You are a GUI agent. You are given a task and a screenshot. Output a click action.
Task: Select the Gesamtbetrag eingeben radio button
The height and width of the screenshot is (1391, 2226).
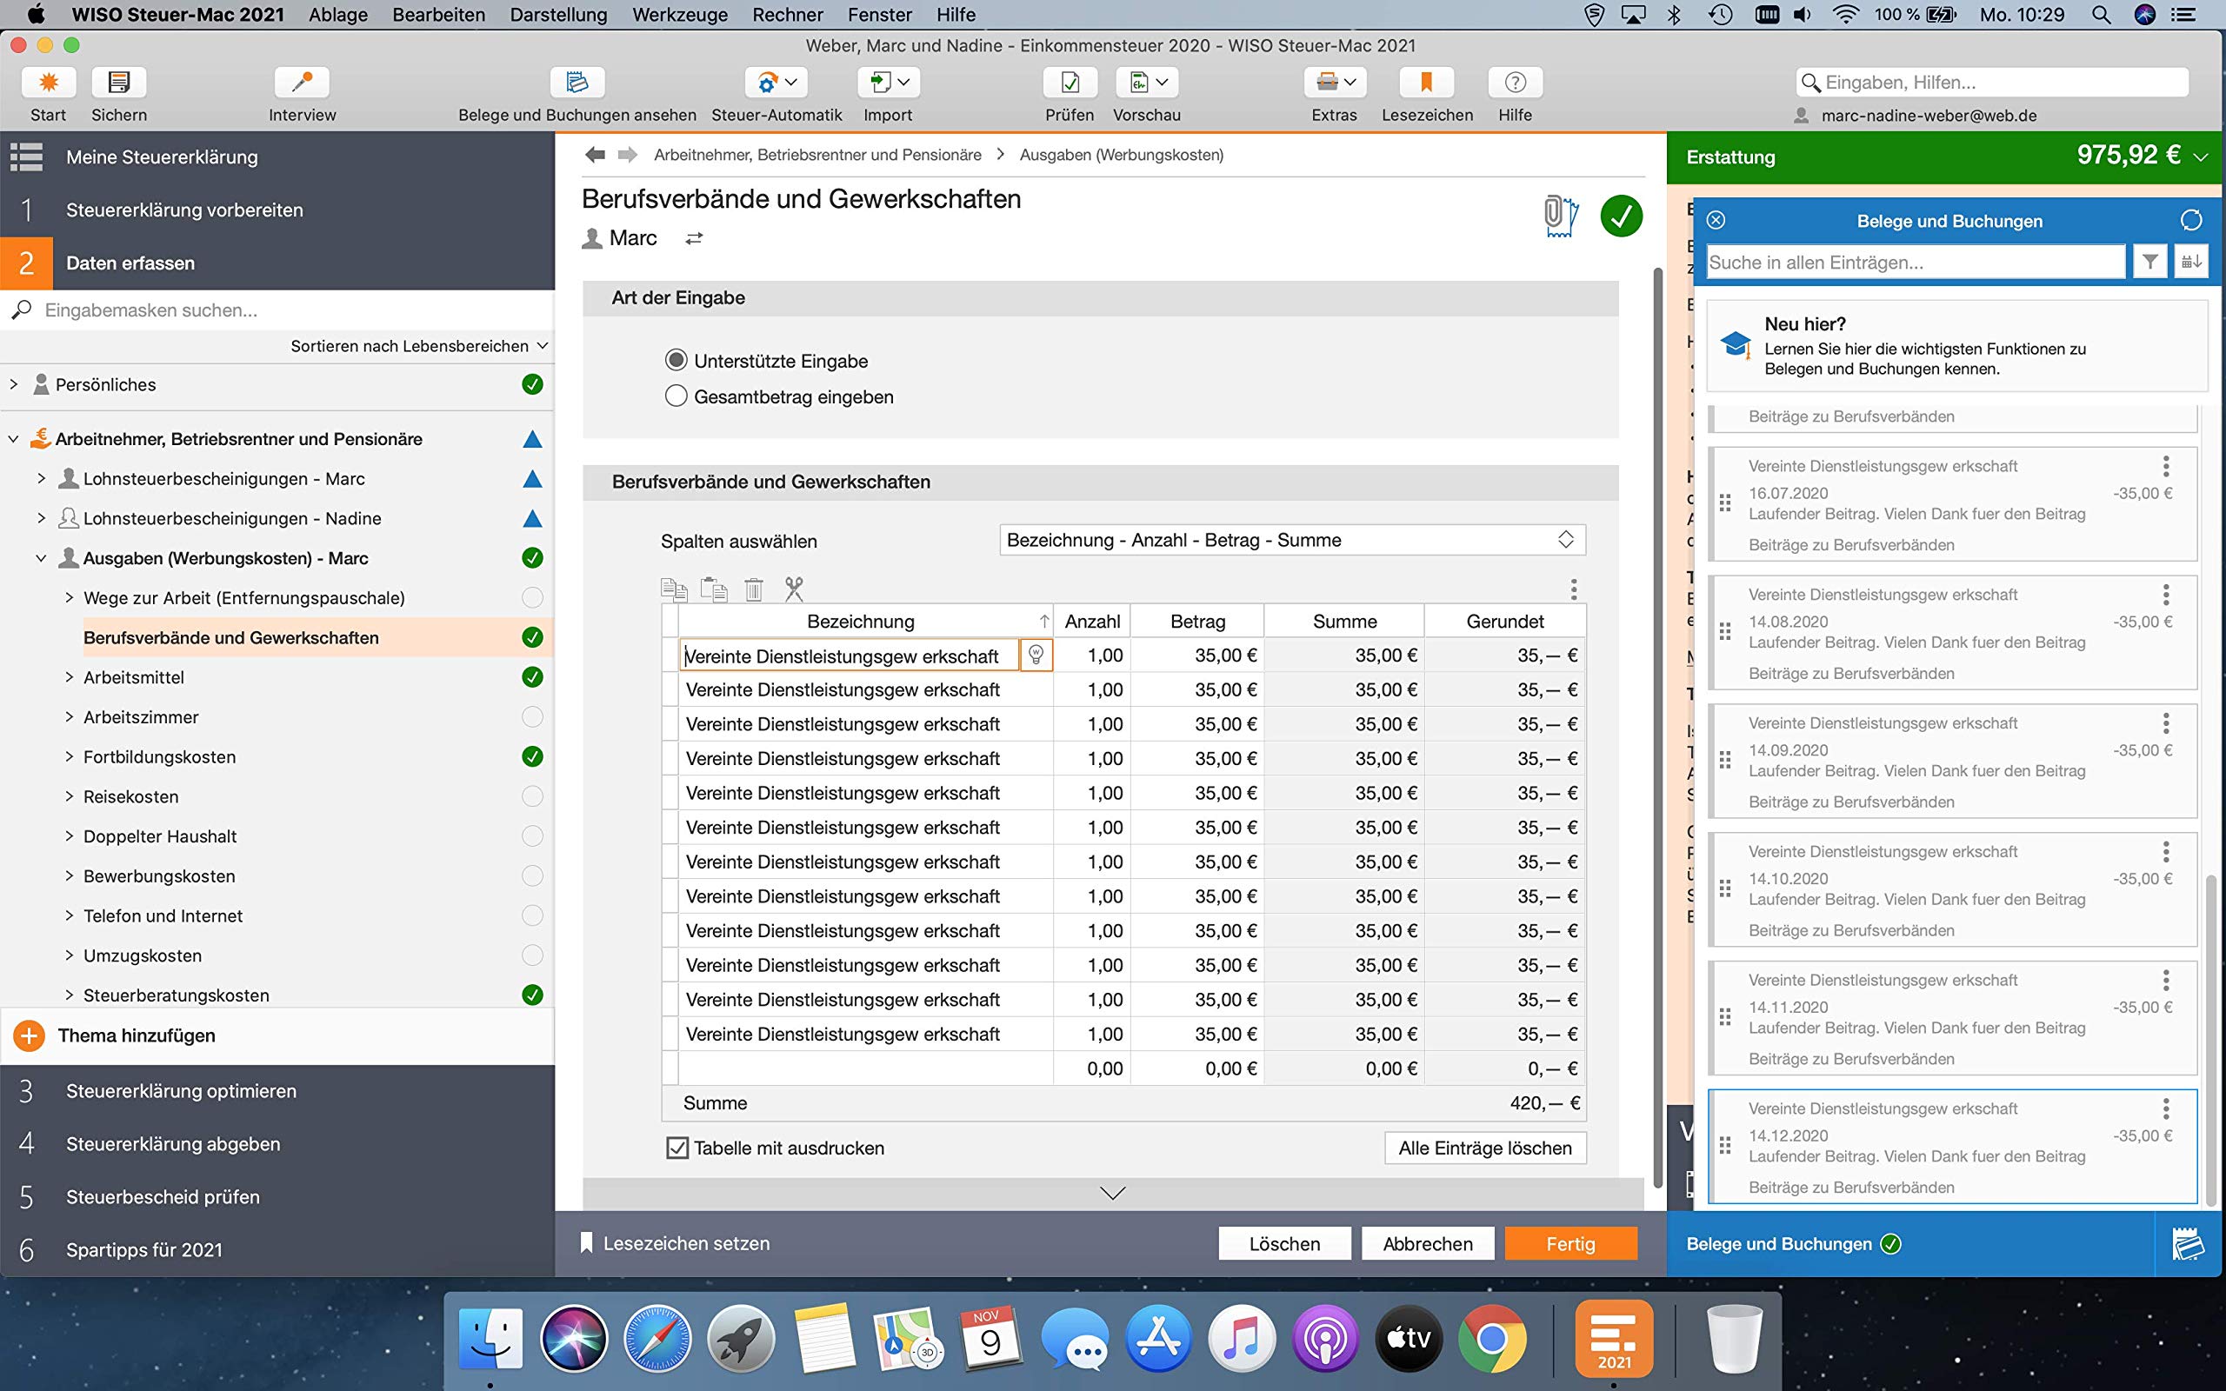point(676,396)
